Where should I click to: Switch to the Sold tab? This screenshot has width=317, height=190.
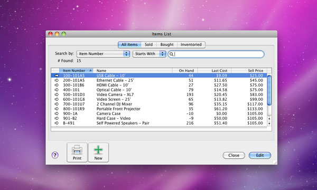click(148, 45)
